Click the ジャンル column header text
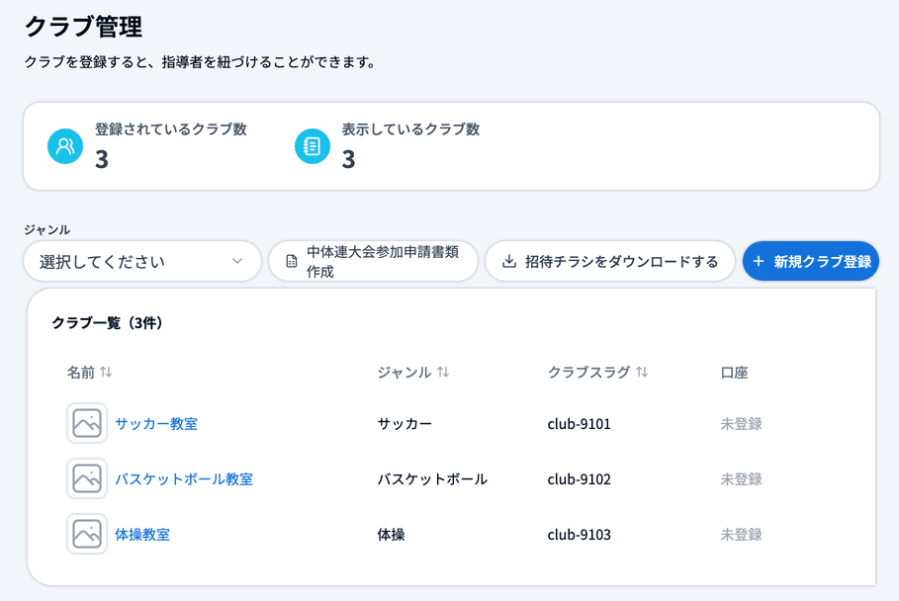The width and height of the screenshot is (899, 601). (405, 373)
